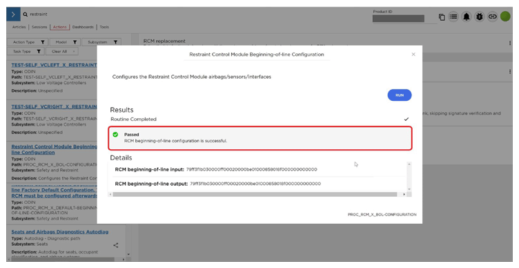519x268 pixels.
Task: Click the RCM beginning-of-line output value
Action: coord(255,184)
